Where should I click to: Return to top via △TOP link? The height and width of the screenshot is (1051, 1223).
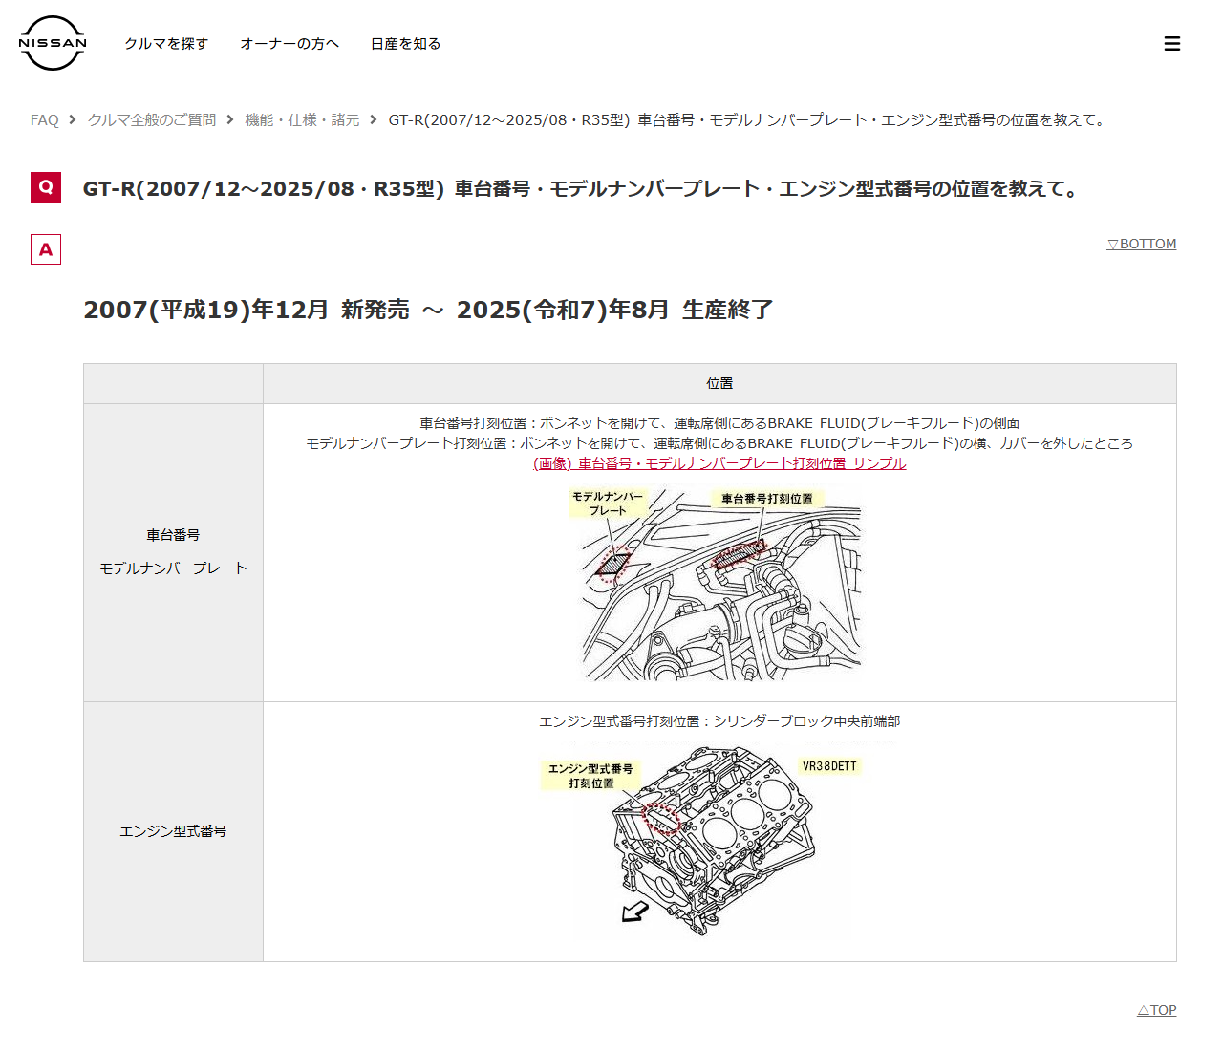click(1157, 1010)
